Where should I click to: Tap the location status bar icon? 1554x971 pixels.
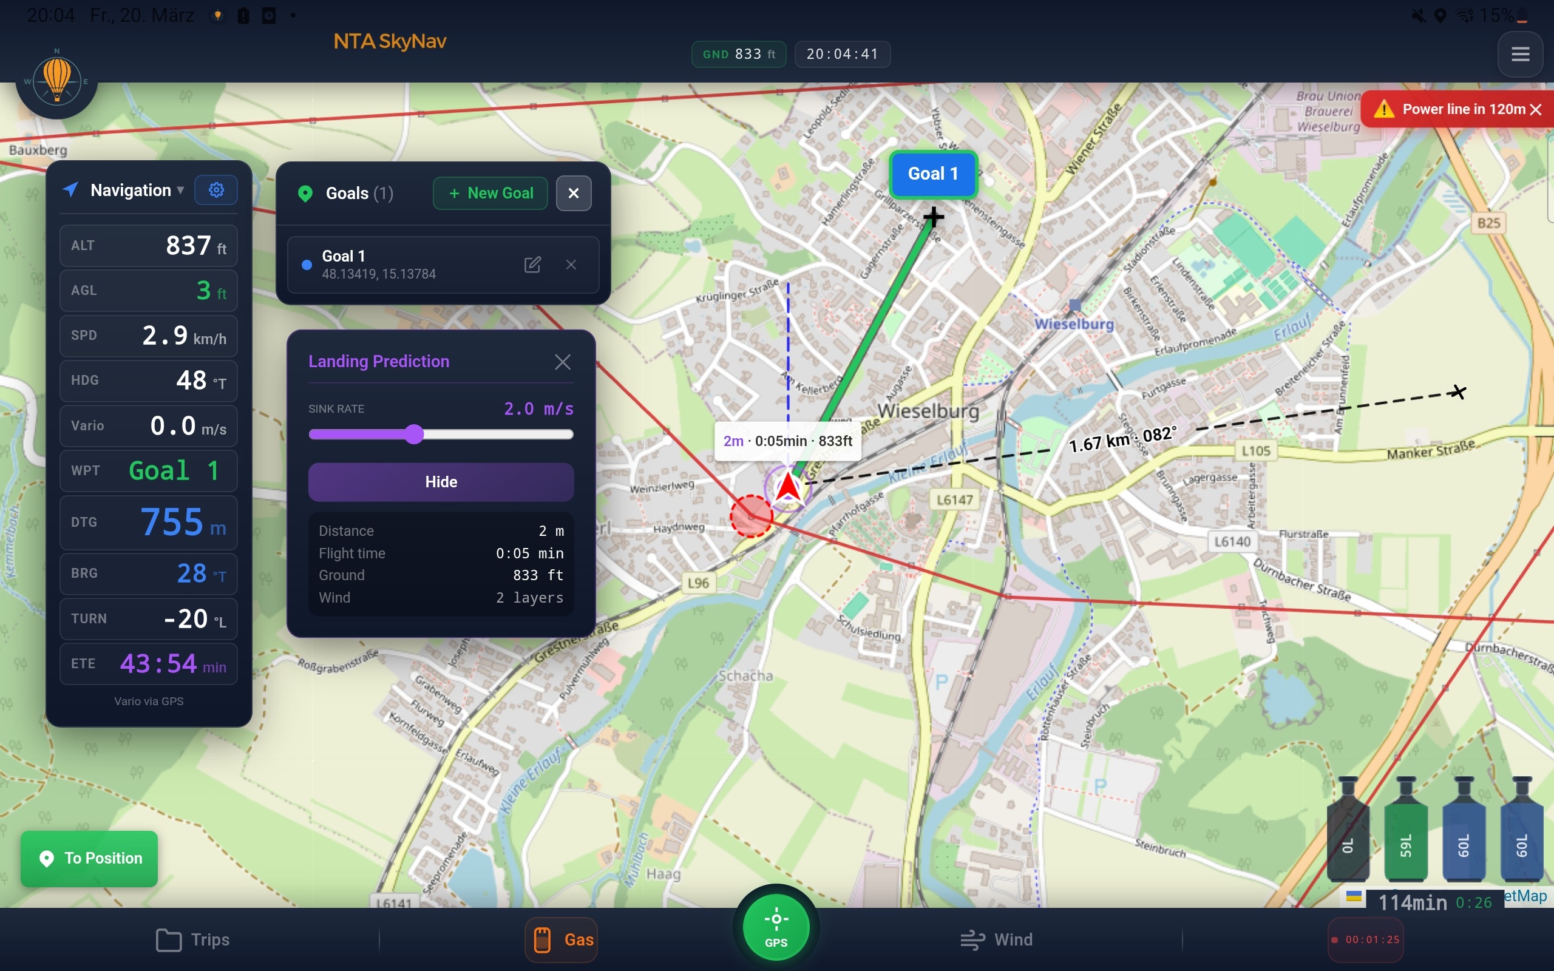(1440, 15)
